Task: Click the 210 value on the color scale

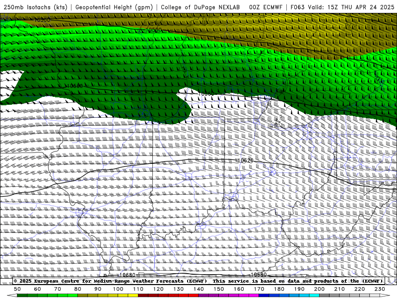Action: [339, 289]
